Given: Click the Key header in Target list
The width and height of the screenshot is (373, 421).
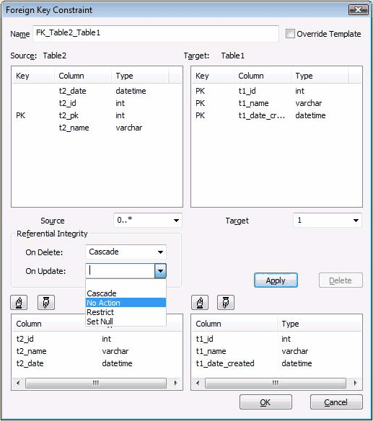Looking at the screenshot, I should (x=213, y=76).
